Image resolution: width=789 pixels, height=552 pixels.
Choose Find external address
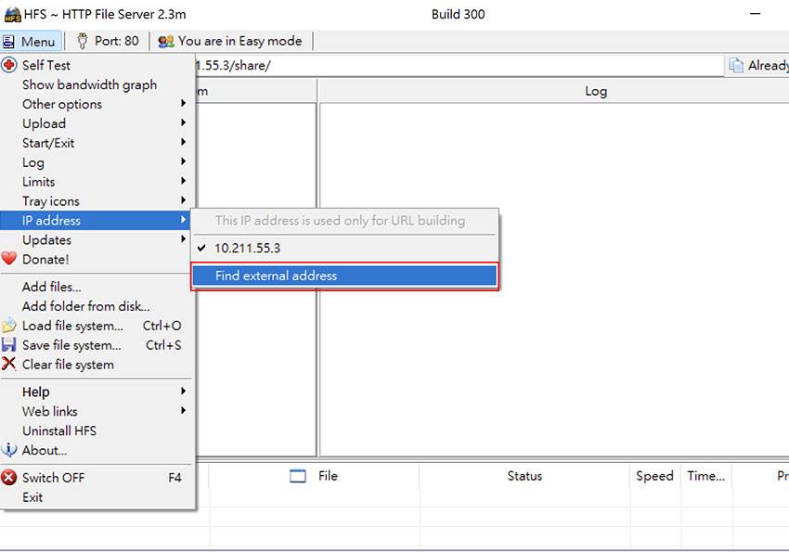pyautogui.click(x=276, y=276)
